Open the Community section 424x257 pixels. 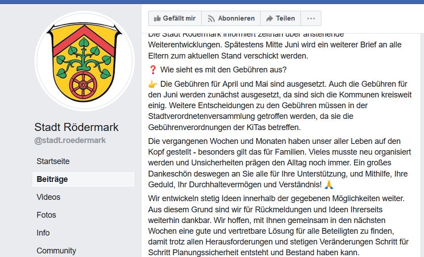coord(56,251)
